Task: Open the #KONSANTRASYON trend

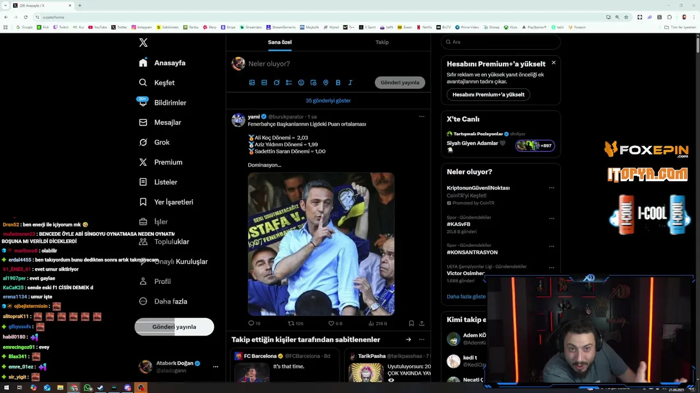Action: click(x=472, y=252)
